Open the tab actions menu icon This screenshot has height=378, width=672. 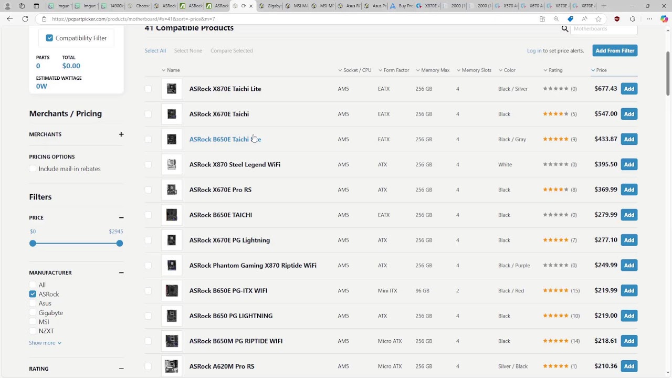(36, 6)
